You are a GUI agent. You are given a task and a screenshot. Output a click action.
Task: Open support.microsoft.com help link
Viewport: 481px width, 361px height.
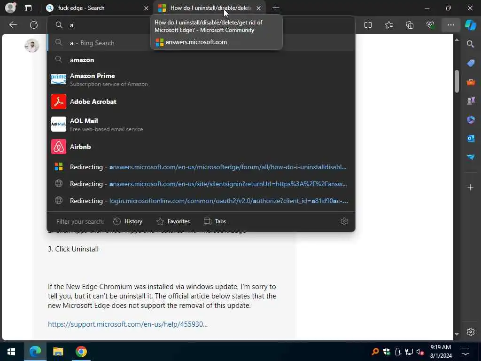pyautogui.click(x=128, y=324)
